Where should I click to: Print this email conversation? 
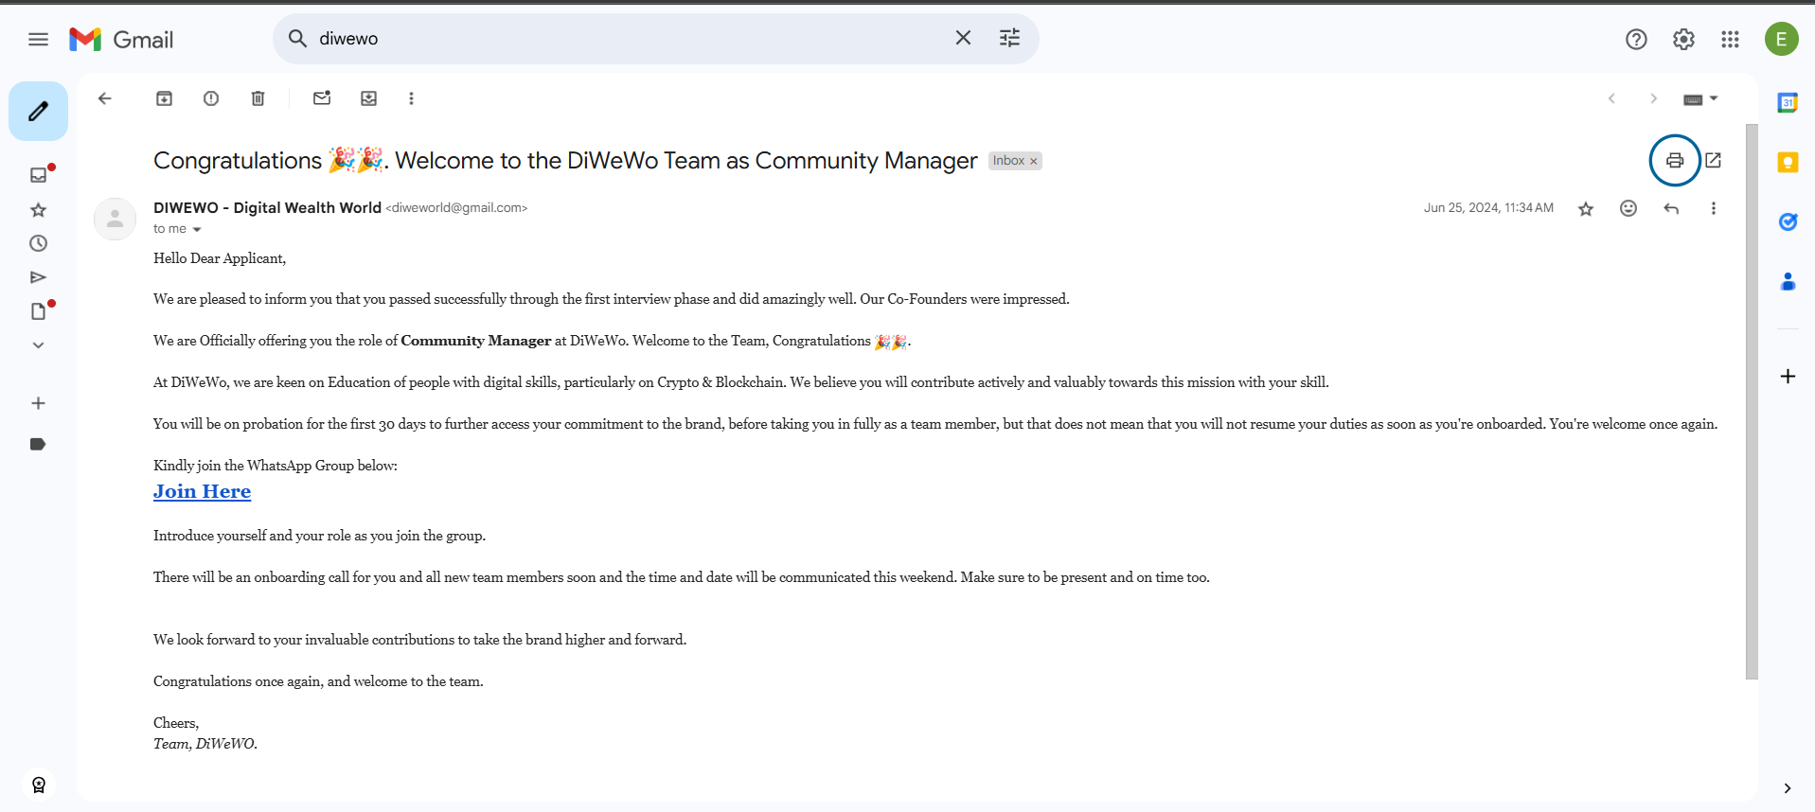pos(1675,160)
